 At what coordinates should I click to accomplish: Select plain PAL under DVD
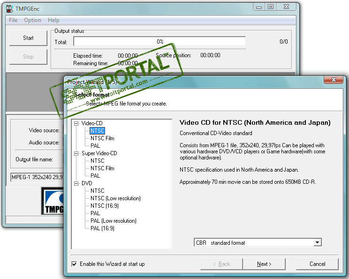pos(95,213)
